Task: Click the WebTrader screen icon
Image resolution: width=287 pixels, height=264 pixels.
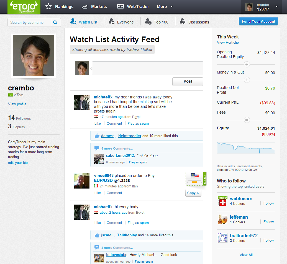Action: click(x=121, y=7)
